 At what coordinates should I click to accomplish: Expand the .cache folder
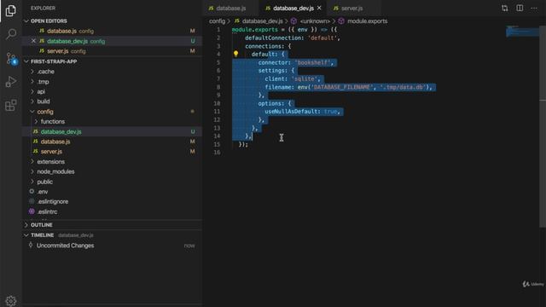point(45,72)
